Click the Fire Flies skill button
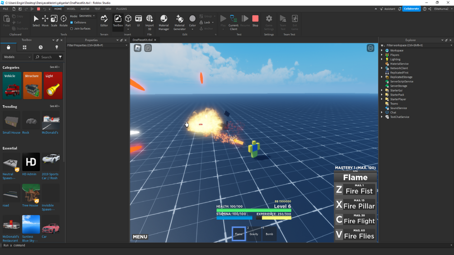Screen dimensions: 454x255 pyautogui.click(x=355, y=235)
